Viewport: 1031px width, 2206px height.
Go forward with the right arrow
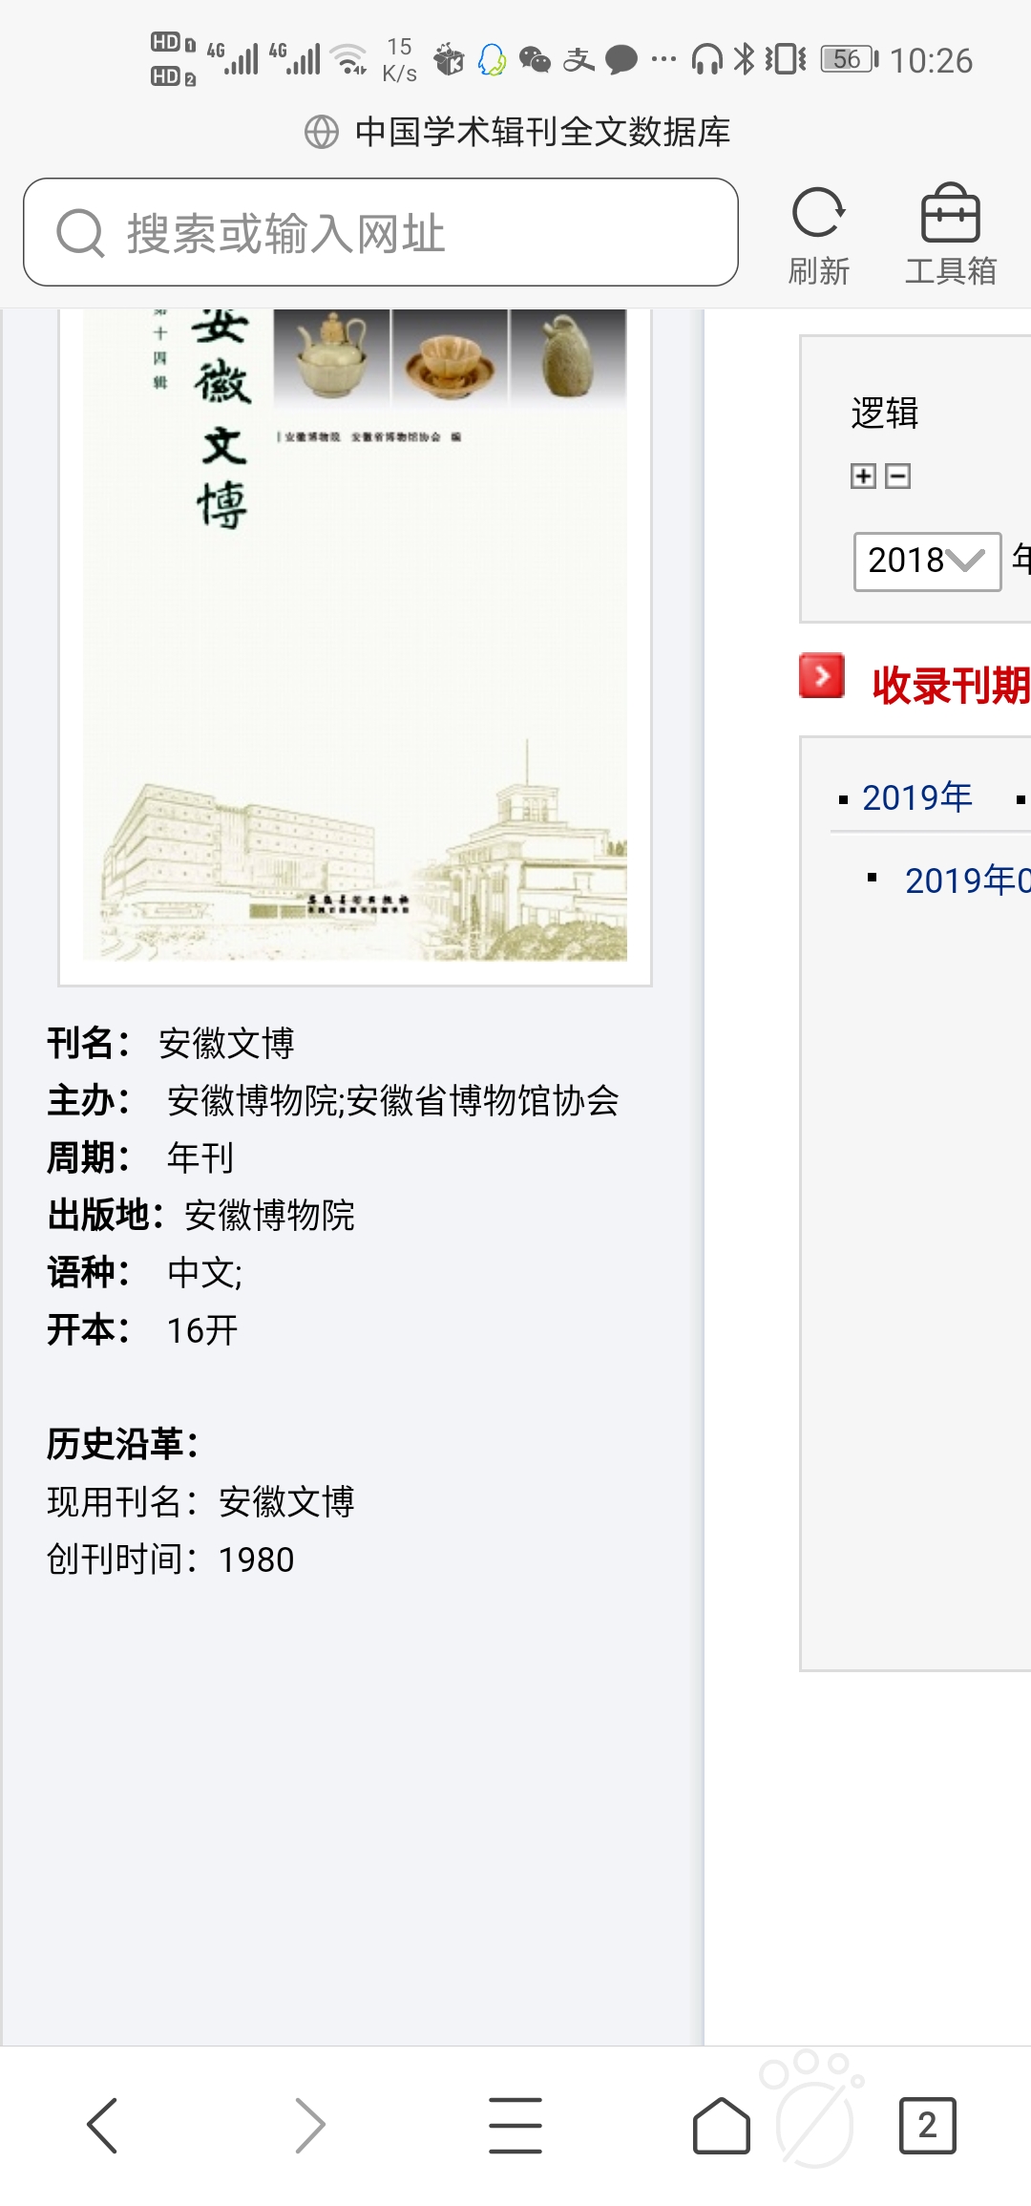(309, 2125)
